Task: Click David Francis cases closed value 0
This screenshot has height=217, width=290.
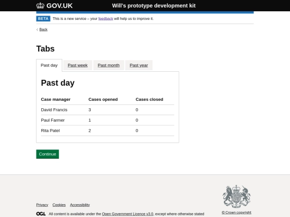Action: coord(137,110)
